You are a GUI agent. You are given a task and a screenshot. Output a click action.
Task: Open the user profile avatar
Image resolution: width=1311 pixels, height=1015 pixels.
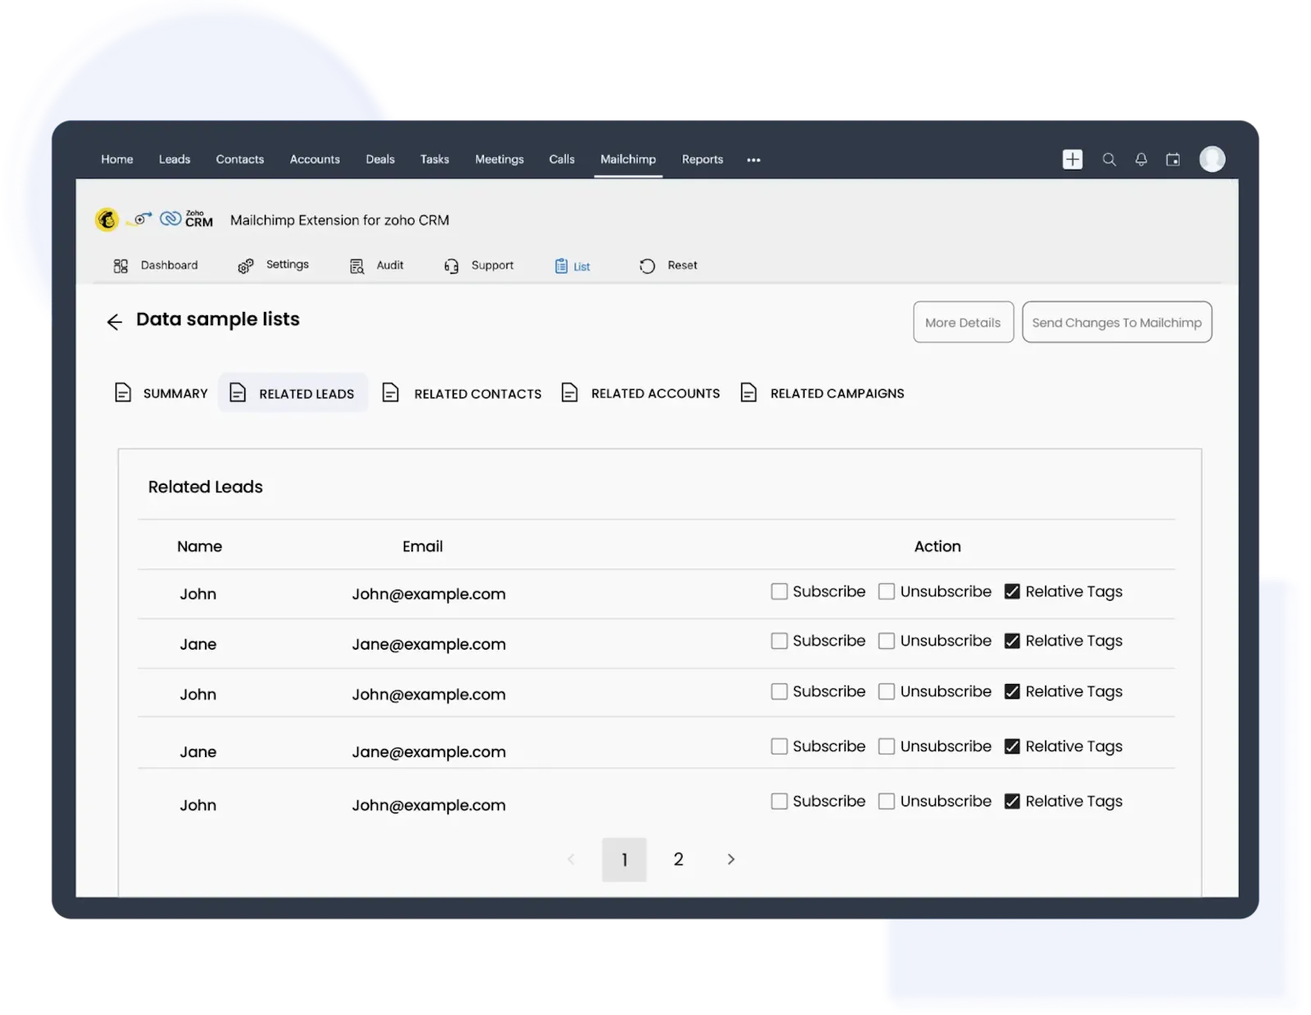click(1212, 159)
